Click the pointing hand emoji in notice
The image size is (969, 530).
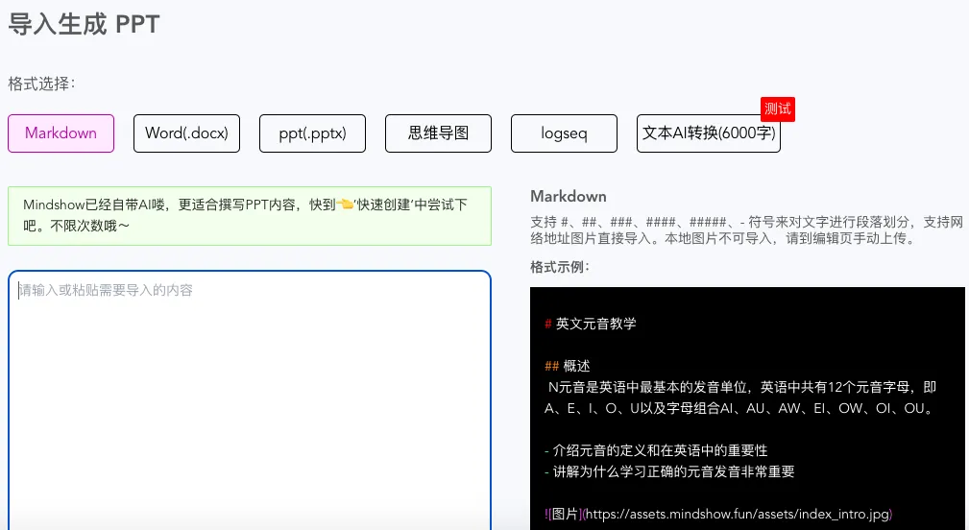coord(345,205)
